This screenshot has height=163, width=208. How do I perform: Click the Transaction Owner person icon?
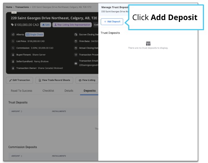click(x=13, y=68)
